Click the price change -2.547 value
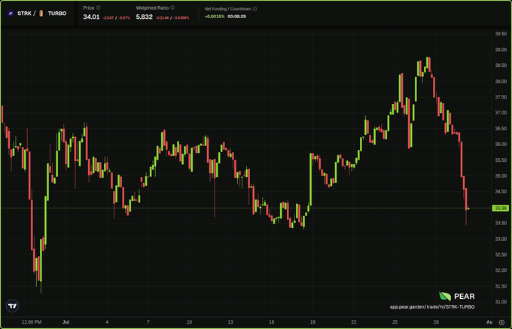Viewport: 512px width, 329px height. pos(108,17)
